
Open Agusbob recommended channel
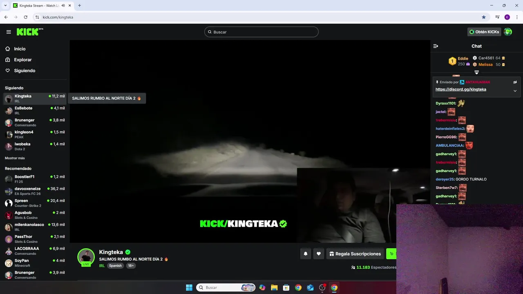tap(35, 215)
